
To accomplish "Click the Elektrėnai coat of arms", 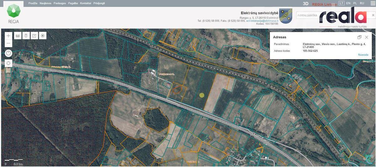I will point(286,16).
